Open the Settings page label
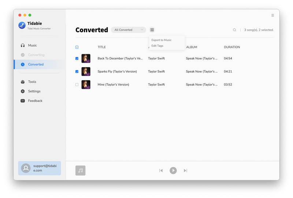Viewport: 293px width, 198px height. click(x=34, y=91)
